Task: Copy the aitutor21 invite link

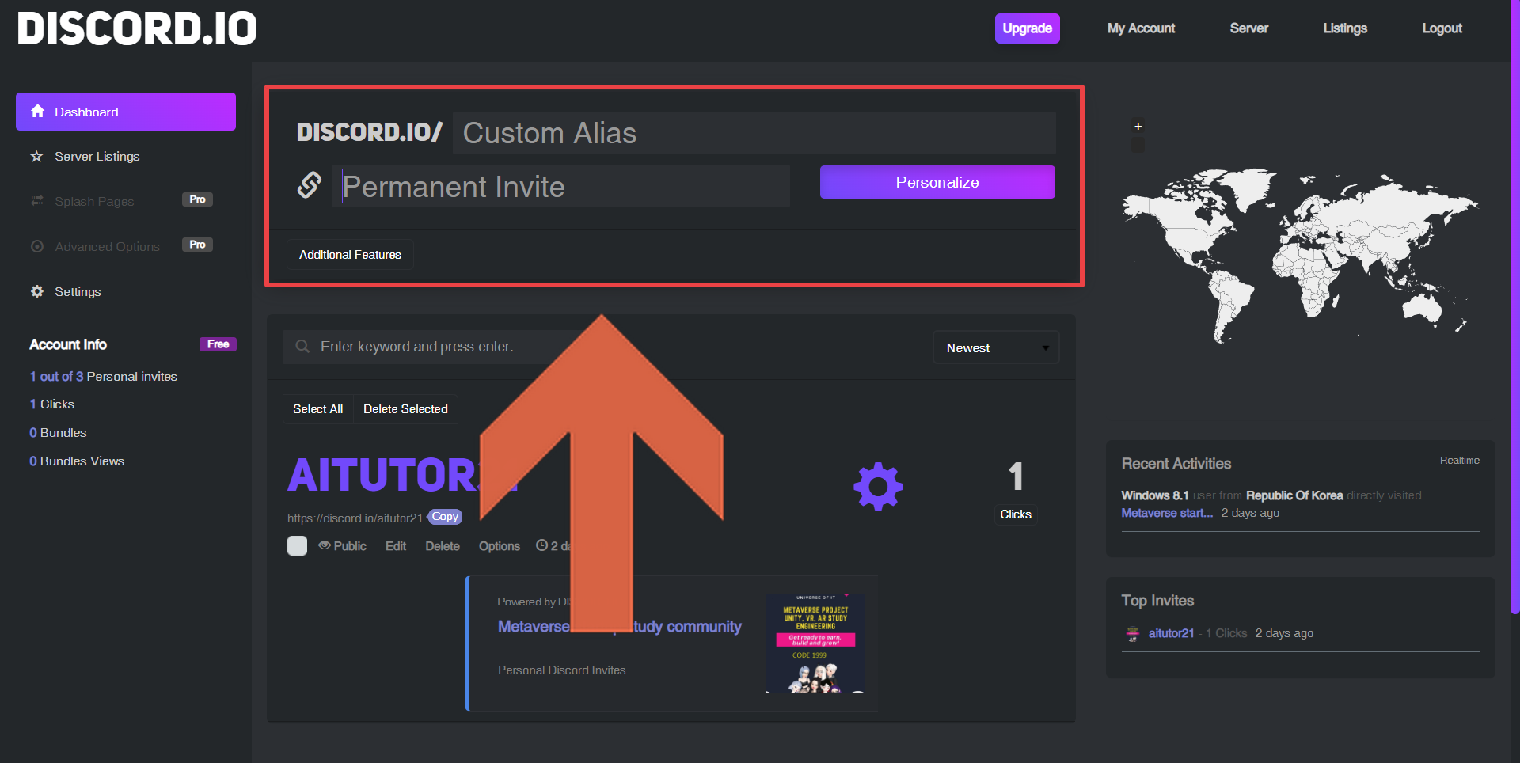Action: 445,517
